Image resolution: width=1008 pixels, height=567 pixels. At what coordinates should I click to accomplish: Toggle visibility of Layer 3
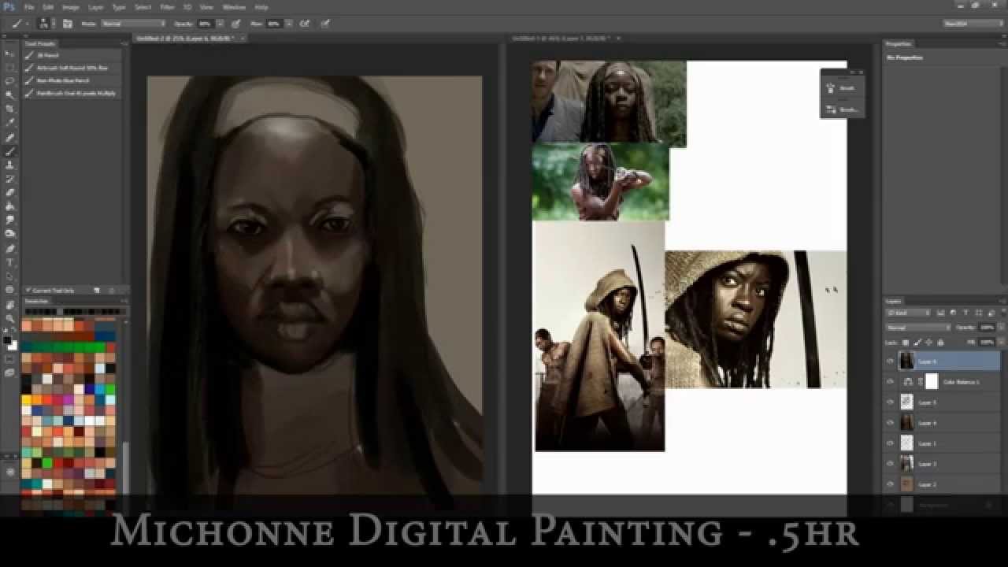click(x=891, y=464)
